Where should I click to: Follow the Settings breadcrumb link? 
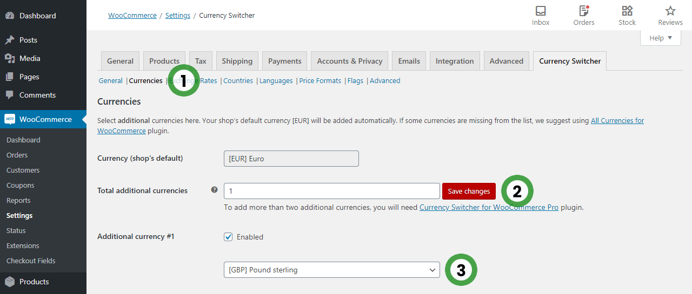[178, 16]
